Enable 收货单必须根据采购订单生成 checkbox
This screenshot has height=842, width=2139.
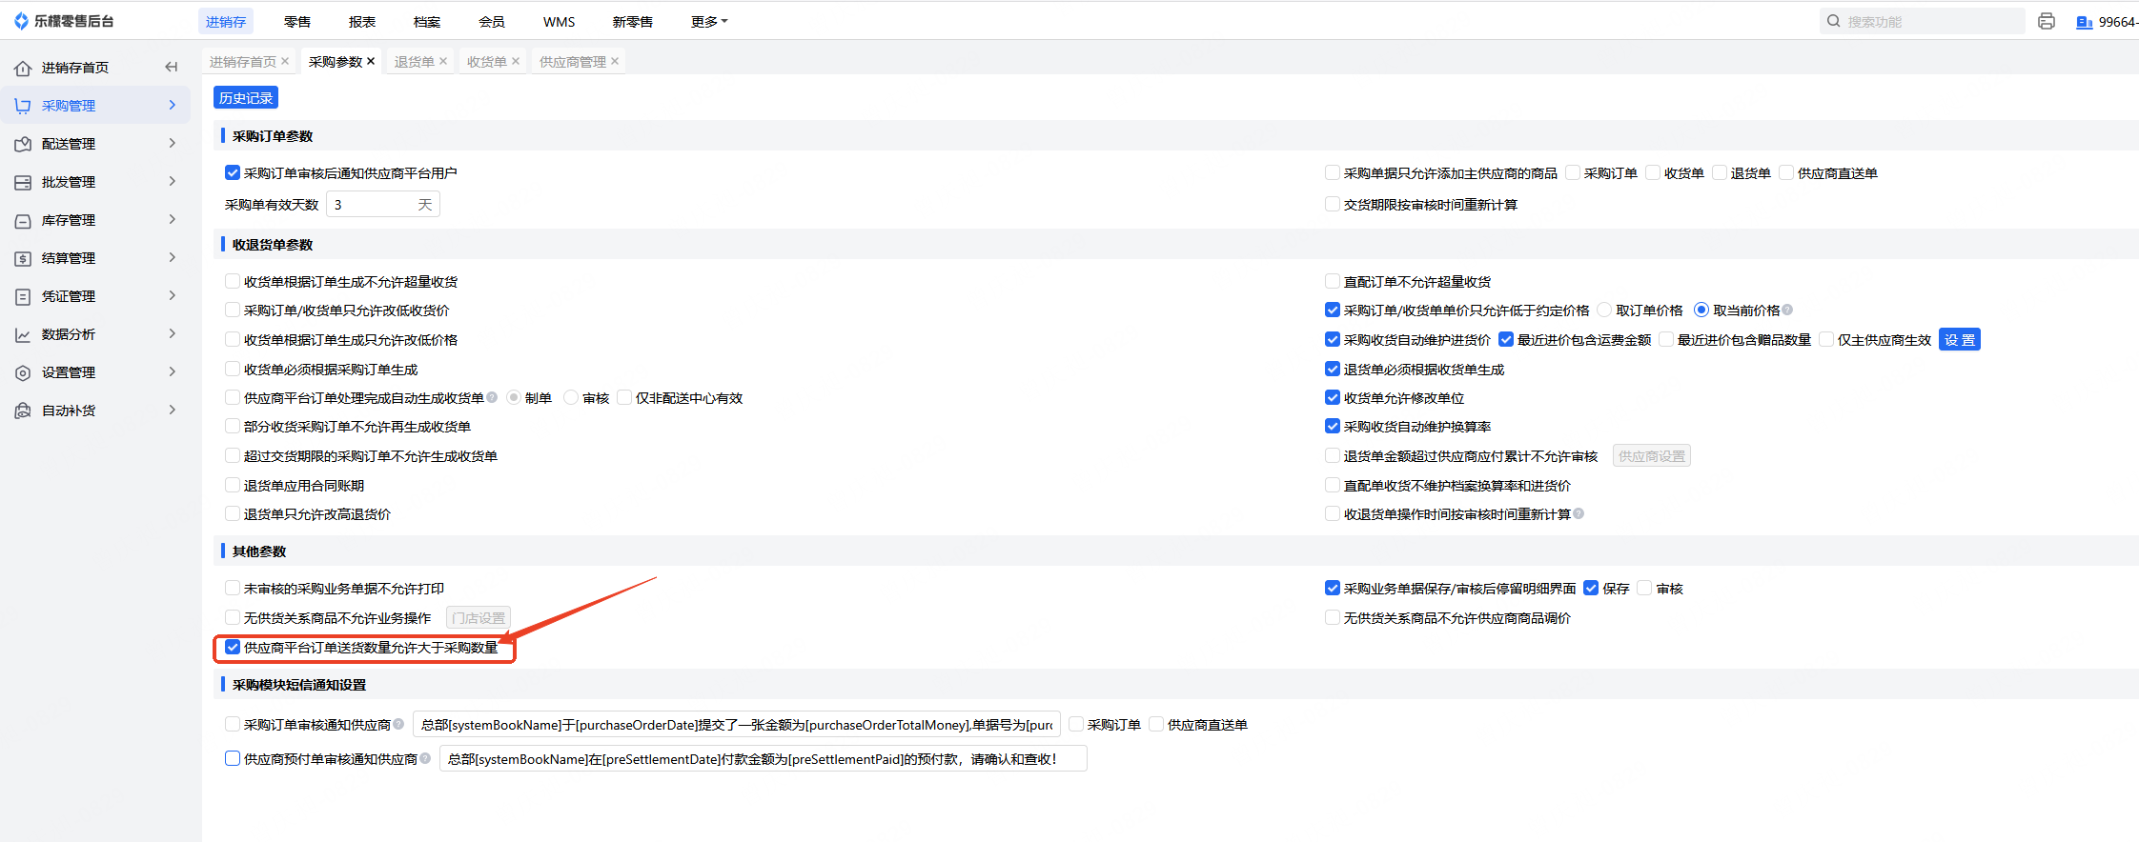coord(233,370)
